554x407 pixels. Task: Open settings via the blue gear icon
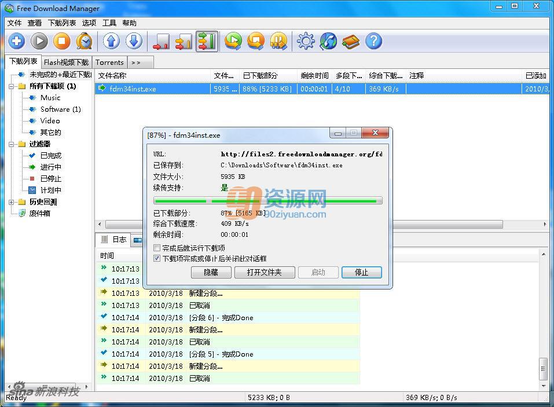pos(306,41)
